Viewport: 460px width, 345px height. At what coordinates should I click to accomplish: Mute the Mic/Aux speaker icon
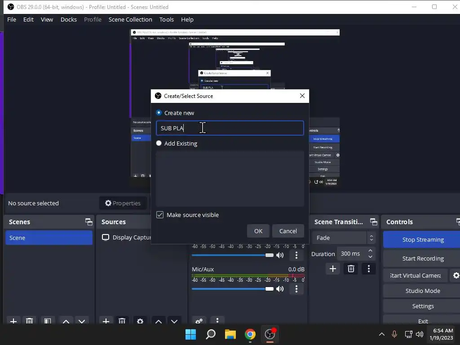[x=280, y=289]
